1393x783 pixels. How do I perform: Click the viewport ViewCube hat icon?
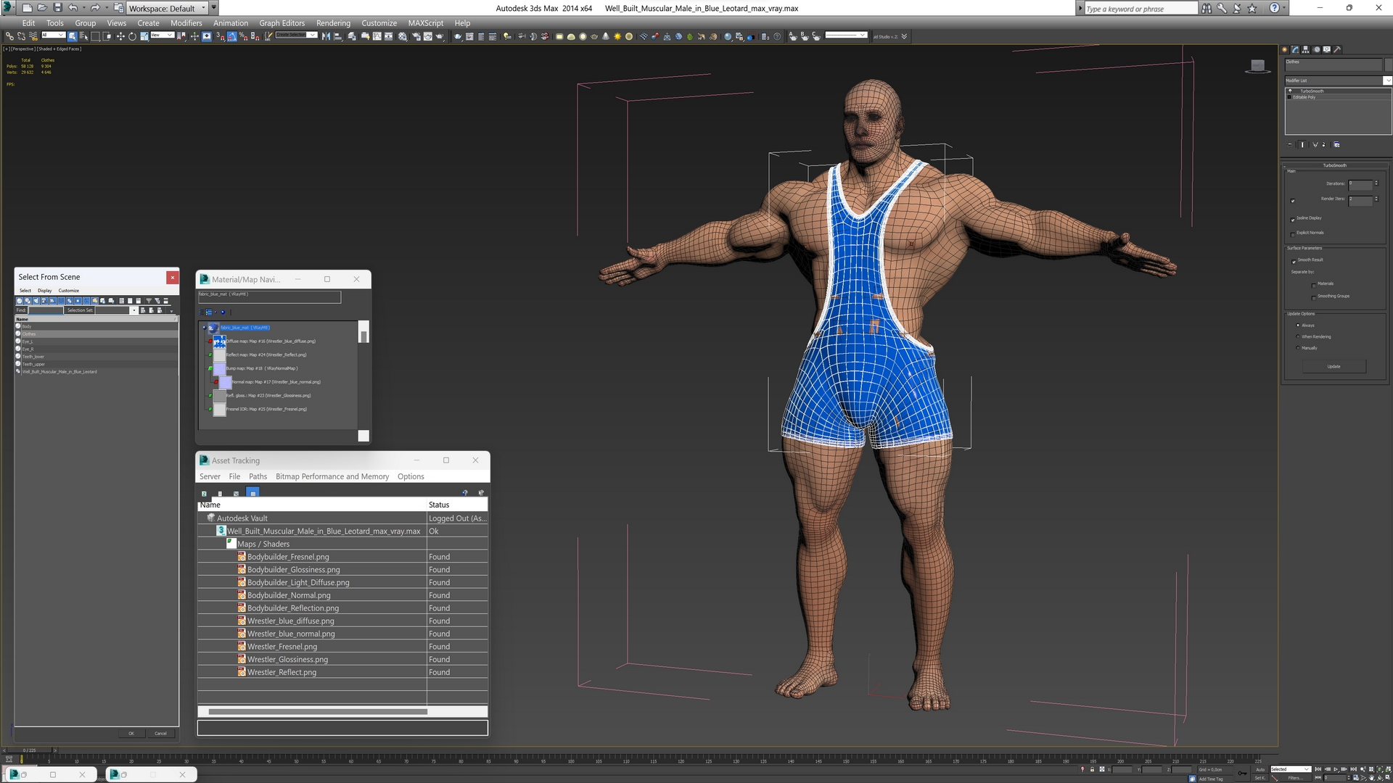[1258, 66]
